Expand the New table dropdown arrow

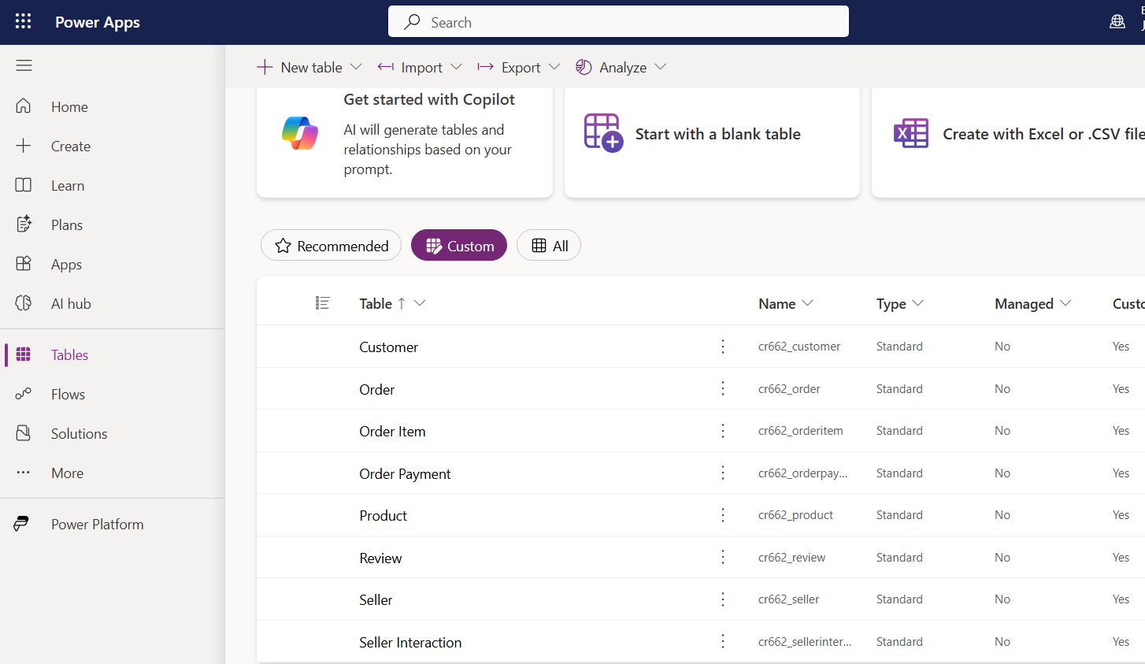pyautogui.click(x=356, y=67)
